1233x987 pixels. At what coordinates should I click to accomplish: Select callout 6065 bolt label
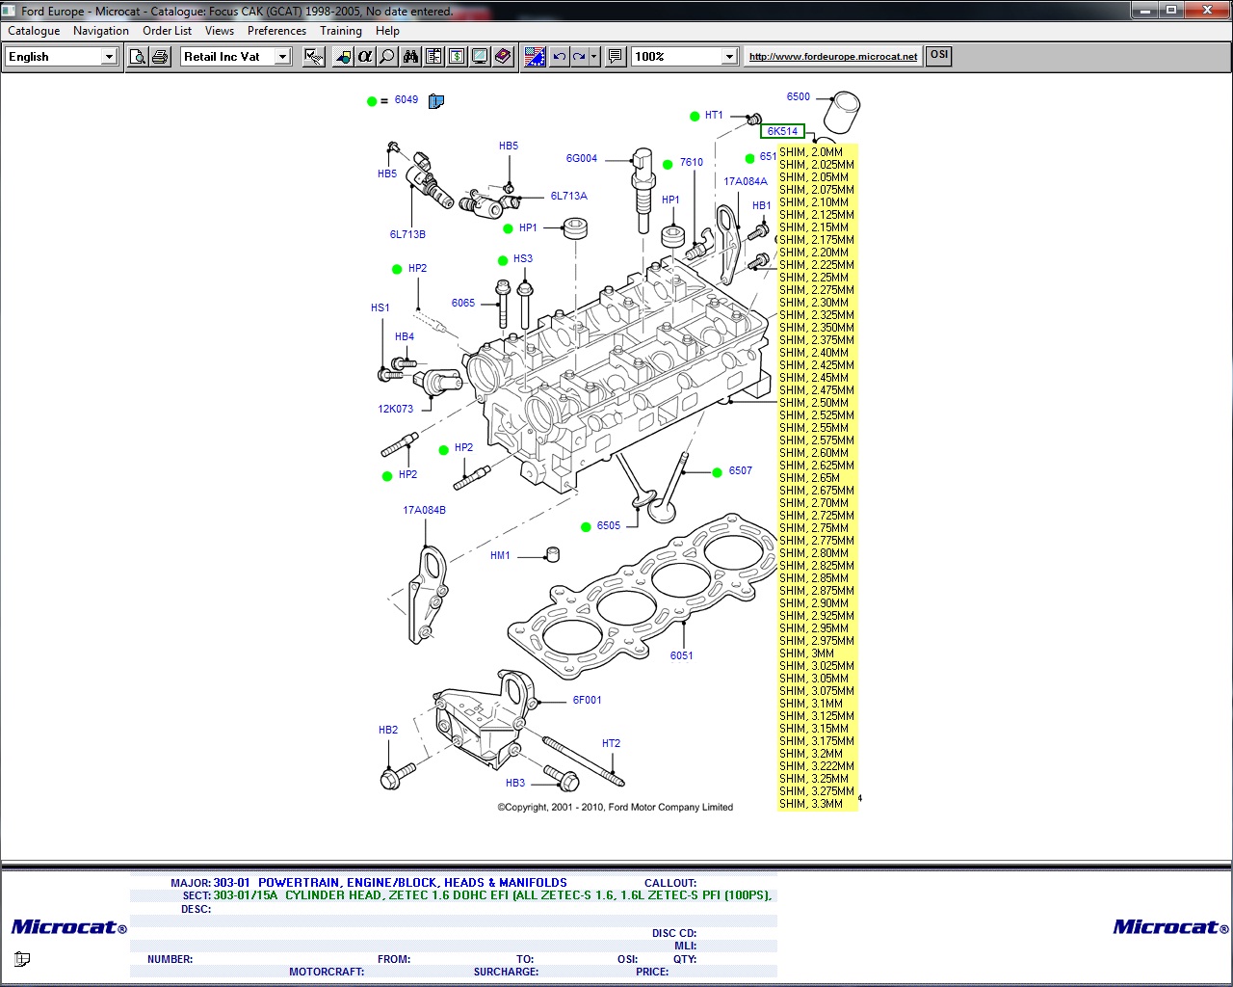(x=463, y=304)
